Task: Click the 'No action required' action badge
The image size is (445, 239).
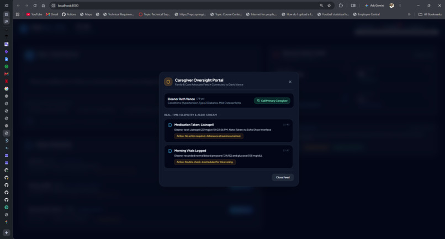Action: click(209, 136)
